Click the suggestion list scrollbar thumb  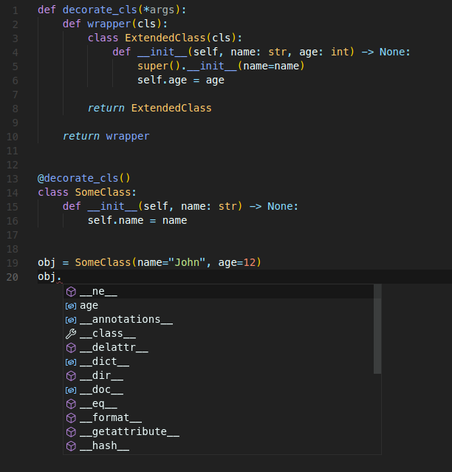tap(377, 329)
